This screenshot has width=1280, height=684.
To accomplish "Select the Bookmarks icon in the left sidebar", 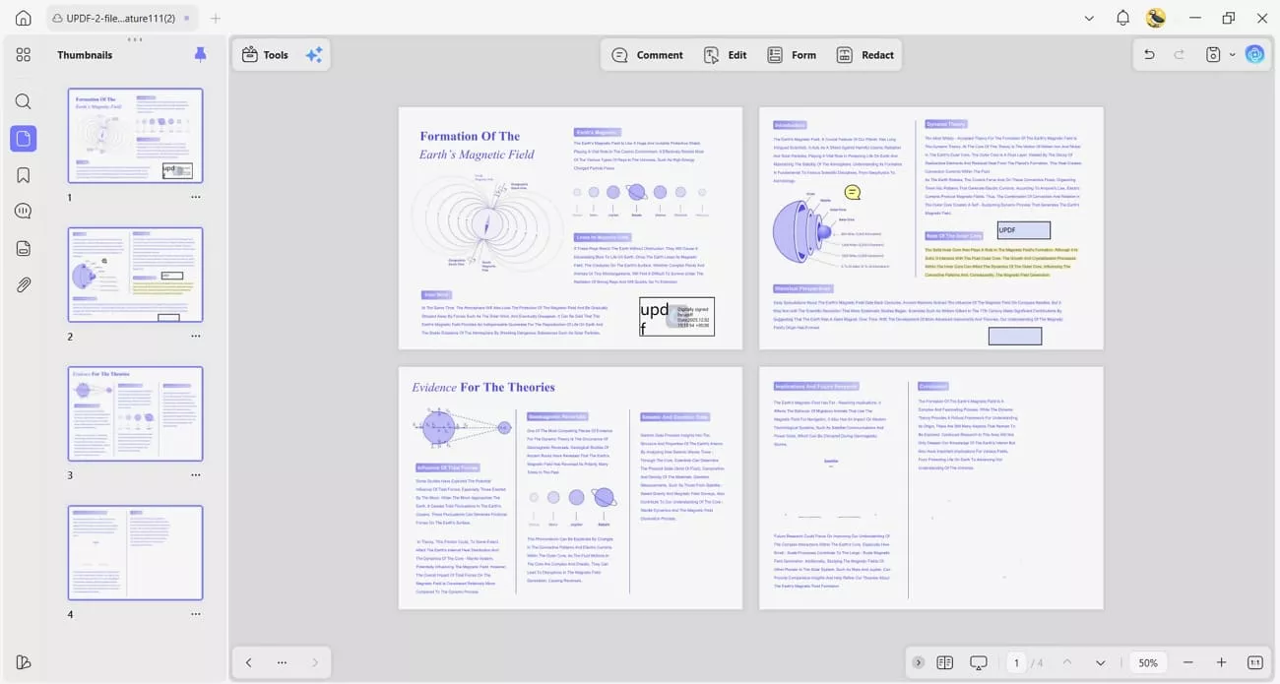I will coord(23,174).
